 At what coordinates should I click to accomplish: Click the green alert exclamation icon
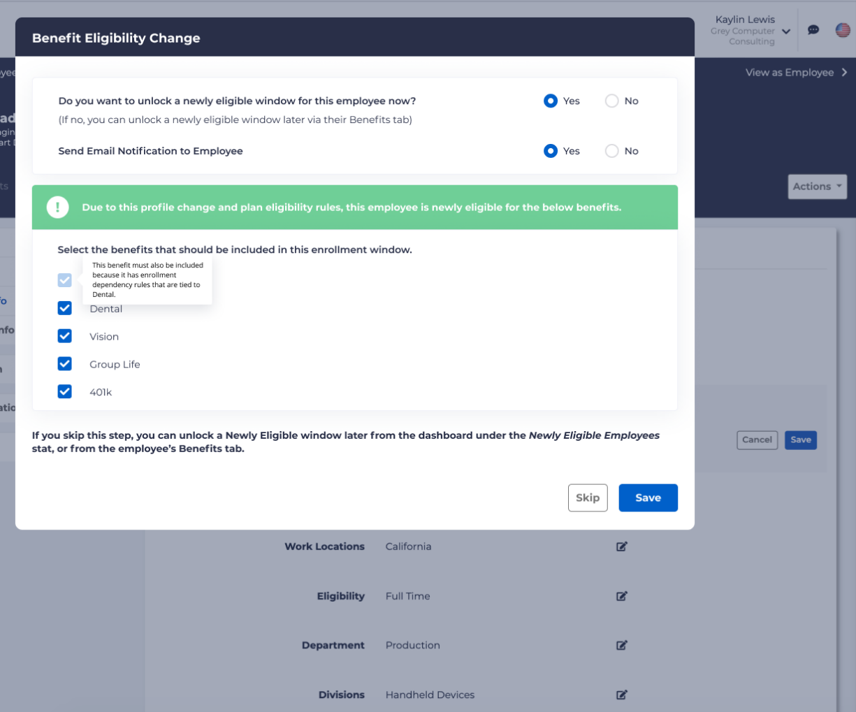57,208
